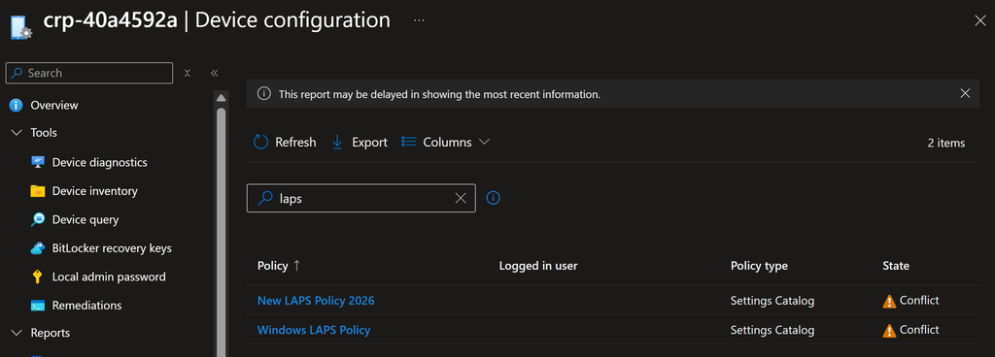Refresh the device configuration list
995x357 pixels.
285,142
